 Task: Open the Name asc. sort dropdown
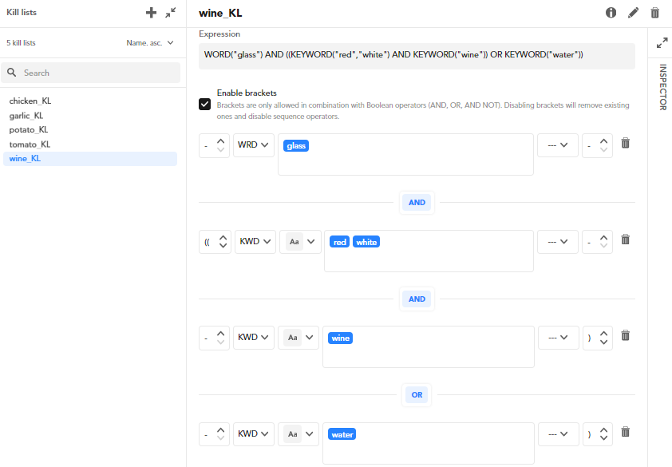pyautogui.click(x=150, y=43)
